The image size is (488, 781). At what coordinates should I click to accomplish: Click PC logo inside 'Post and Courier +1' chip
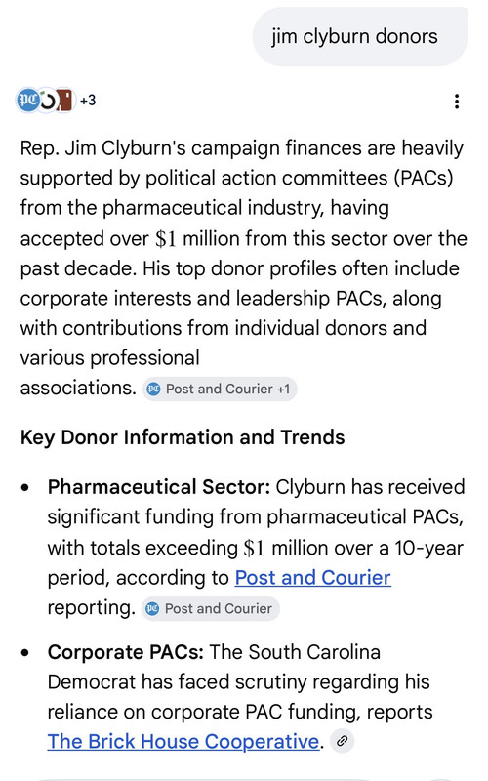[154, 389]
